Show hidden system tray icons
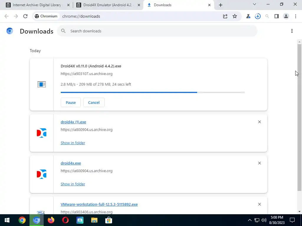The image size is (302, 226). pos(250,220)
